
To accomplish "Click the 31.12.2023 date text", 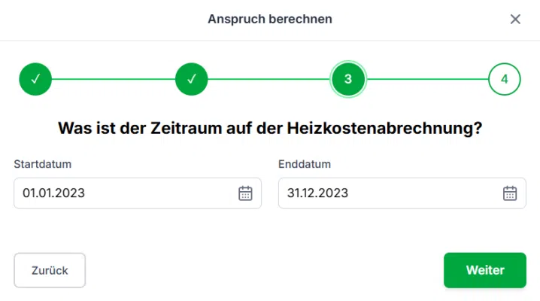I will coord(317,193).
